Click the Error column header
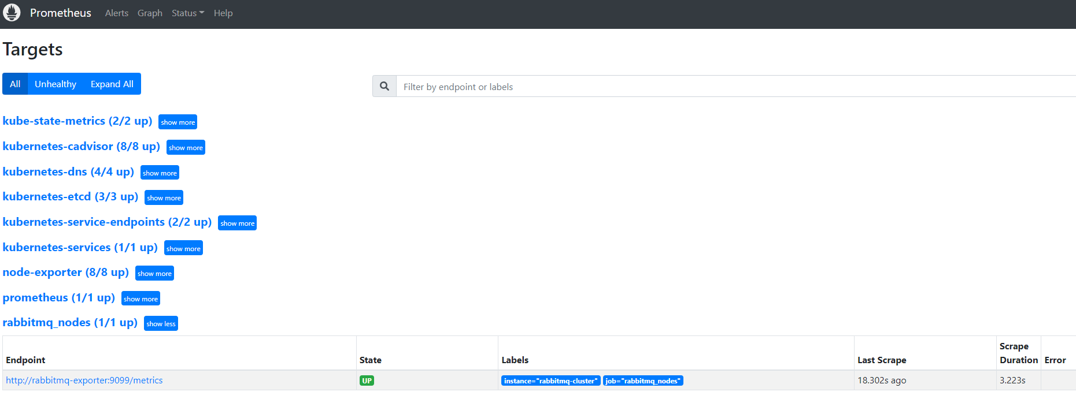 pos(1055,360)
